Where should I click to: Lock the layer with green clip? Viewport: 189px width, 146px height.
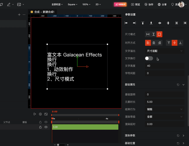40,127
